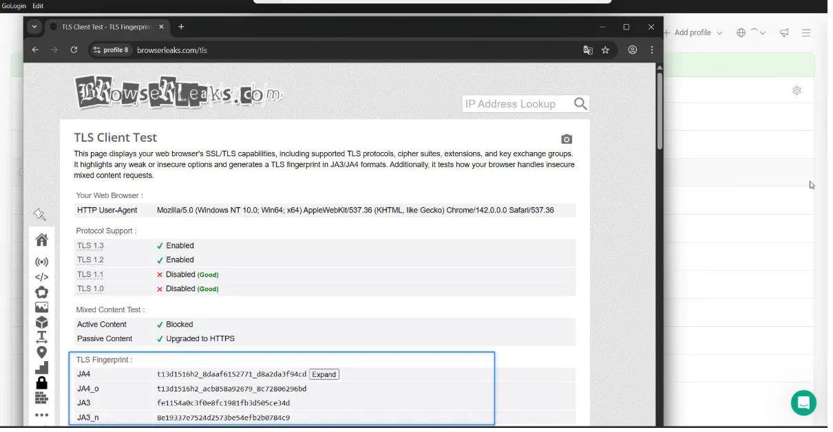Click the gear settings icon in GoLogin
The width and height of the screenshot is (833, 432).
coord(797,90)
